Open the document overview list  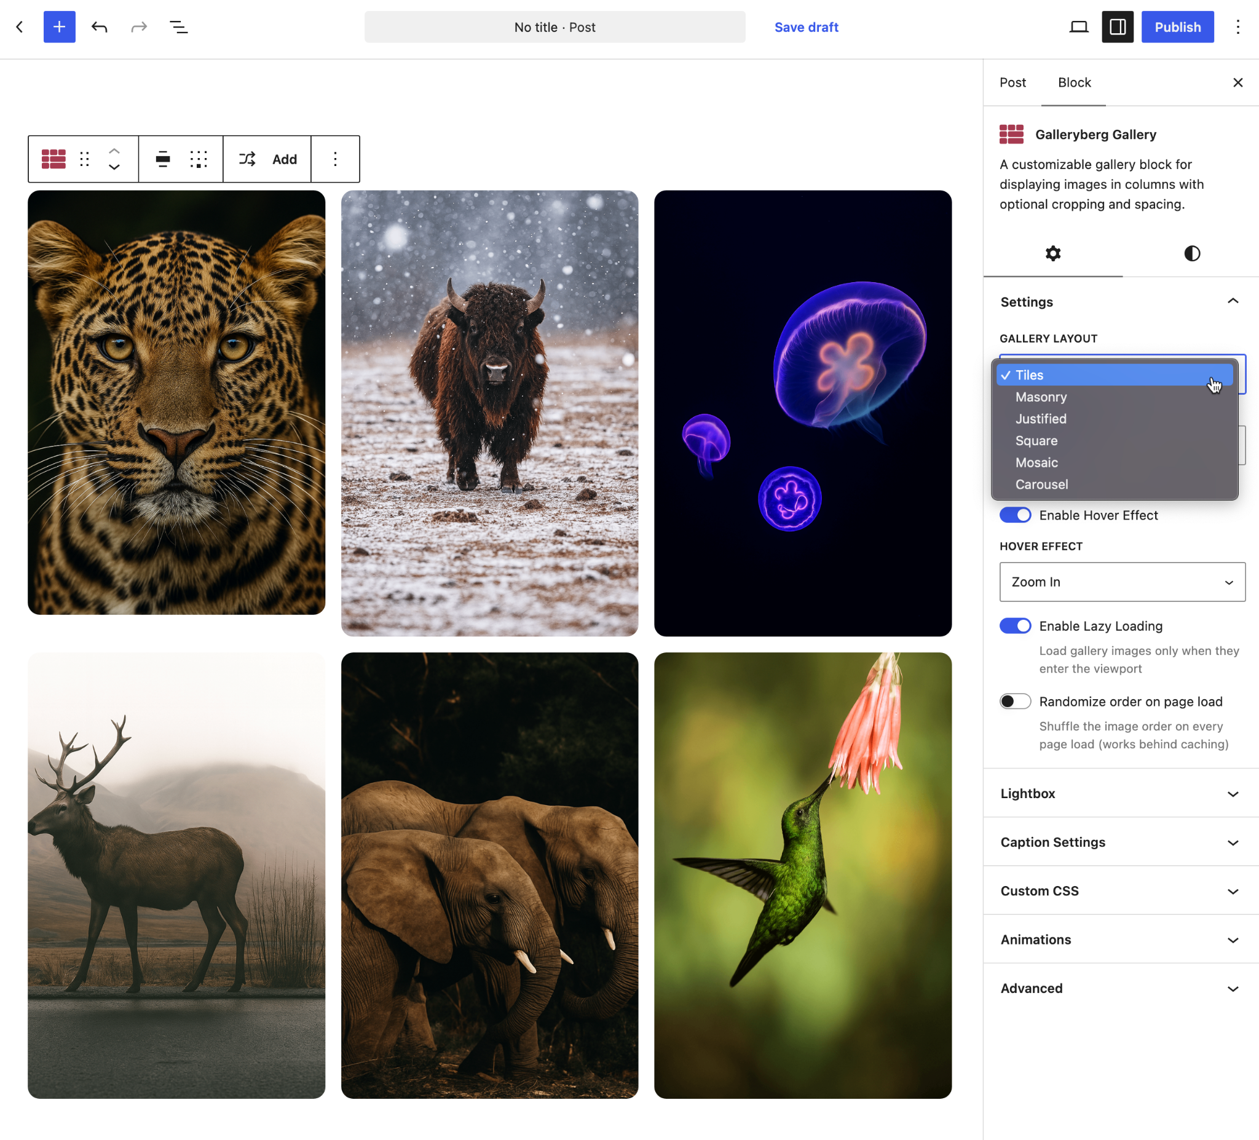179,27
